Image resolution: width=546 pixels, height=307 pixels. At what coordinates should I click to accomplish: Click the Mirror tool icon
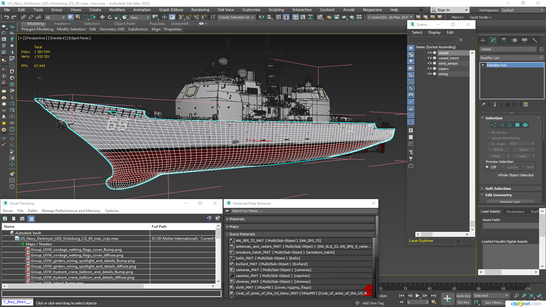[261, 17]
